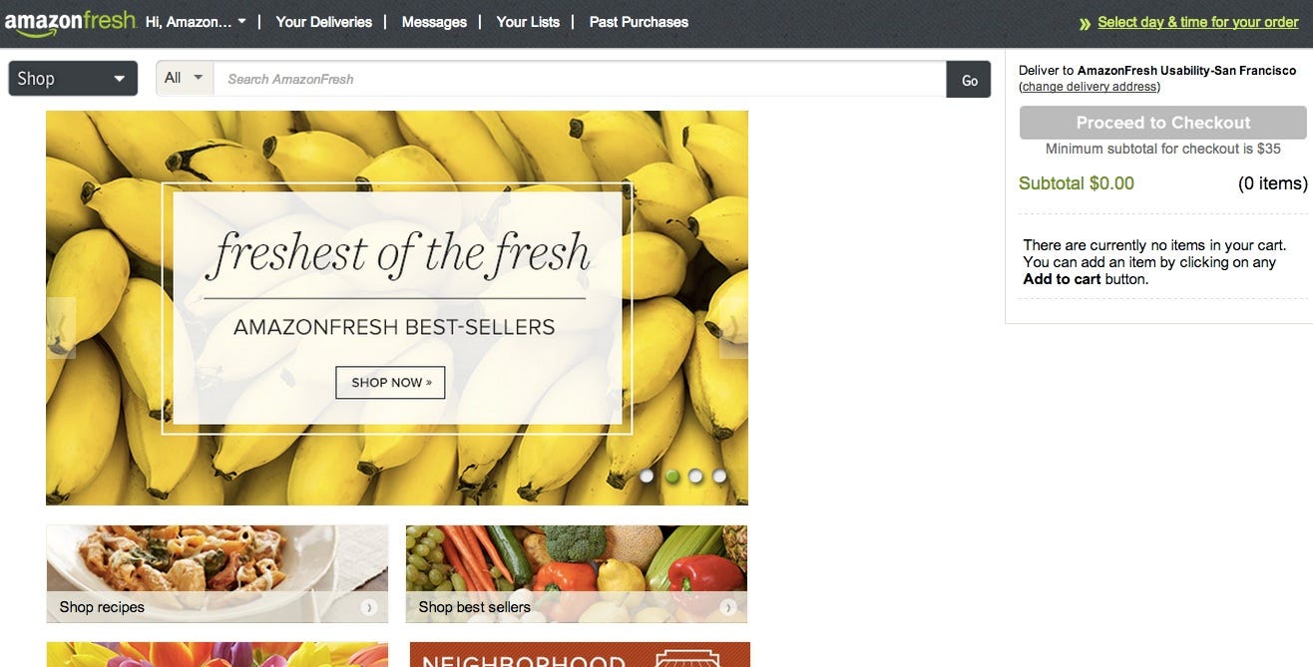
Task: Click the AmazonFresh logo
Action: point(69,22)
